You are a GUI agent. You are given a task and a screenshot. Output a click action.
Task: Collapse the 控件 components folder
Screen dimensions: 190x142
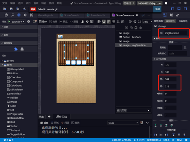click(x=2, y=65)
